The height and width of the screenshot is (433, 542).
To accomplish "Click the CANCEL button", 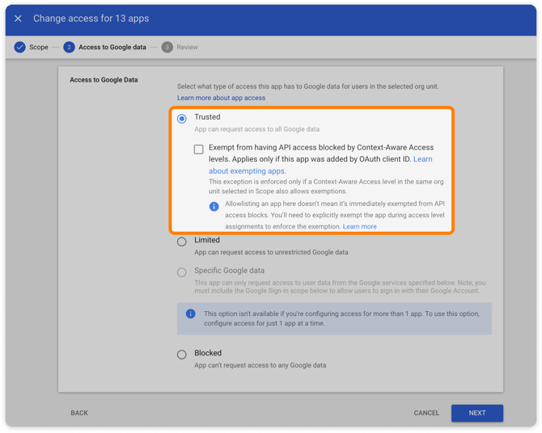I will pos(426,413).
